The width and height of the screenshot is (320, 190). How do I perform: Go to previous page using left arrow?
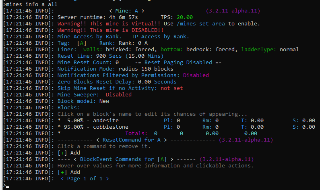pyautogui.click(x=62, y=179)
